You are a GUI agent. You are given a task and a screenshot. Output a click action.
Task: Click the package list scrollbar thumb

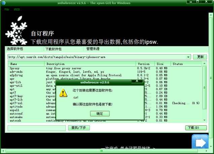(x=204, y=87)
